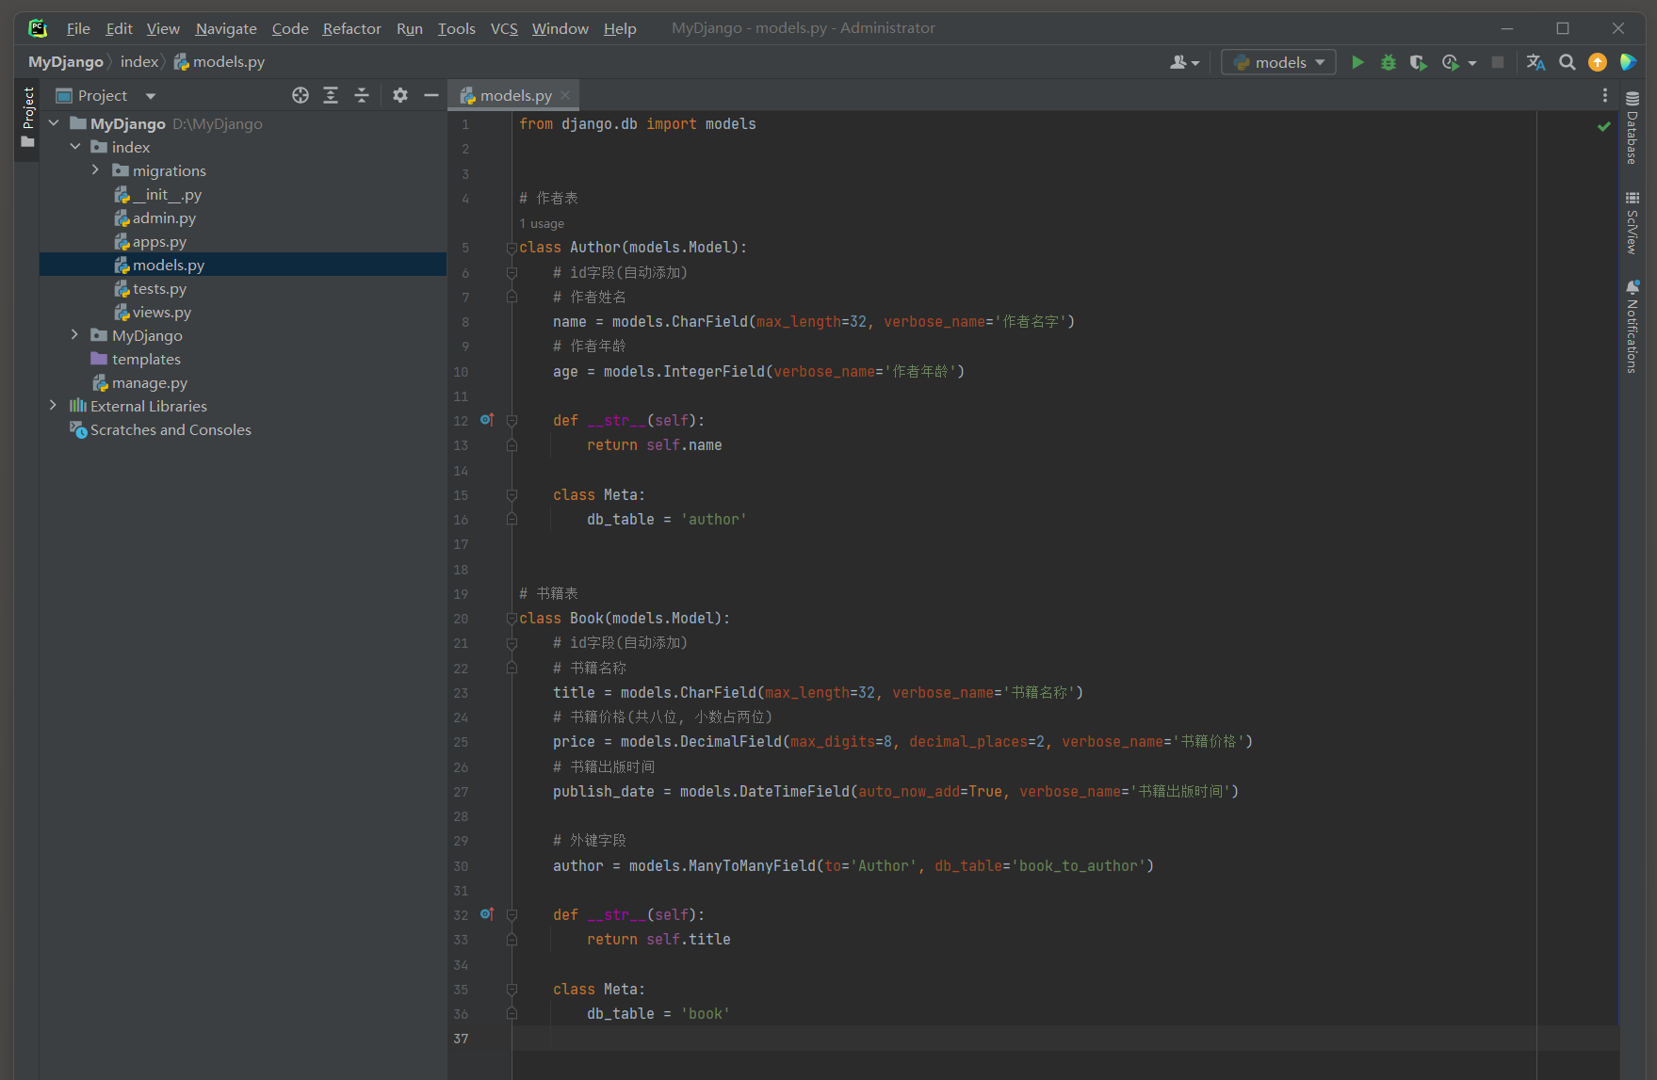
Task: Click the orange IDE update icon
Action: click(x=1598, y=62)
